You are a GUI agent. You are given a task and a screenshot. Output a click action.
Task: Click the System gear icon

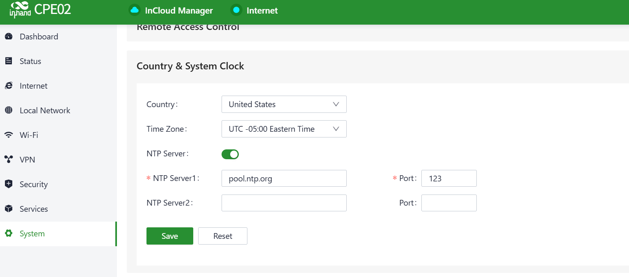point(9,234)
